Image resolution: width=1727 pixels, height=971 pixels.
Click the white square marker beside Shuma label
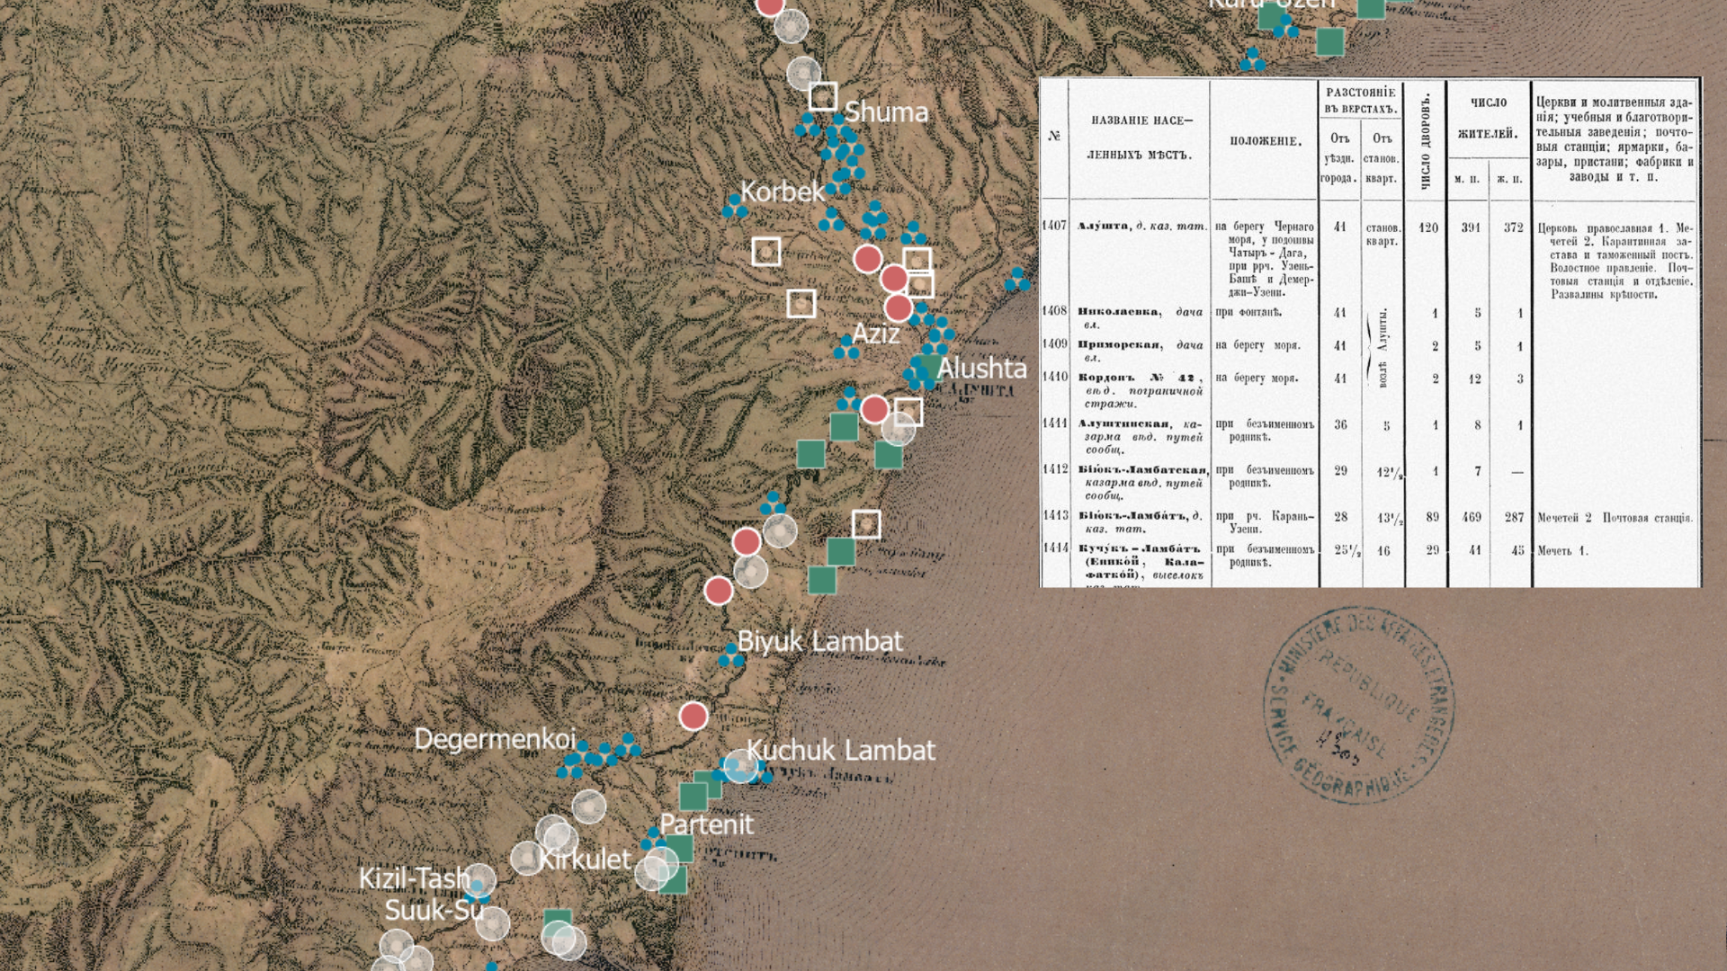click(x=823, y=95)
